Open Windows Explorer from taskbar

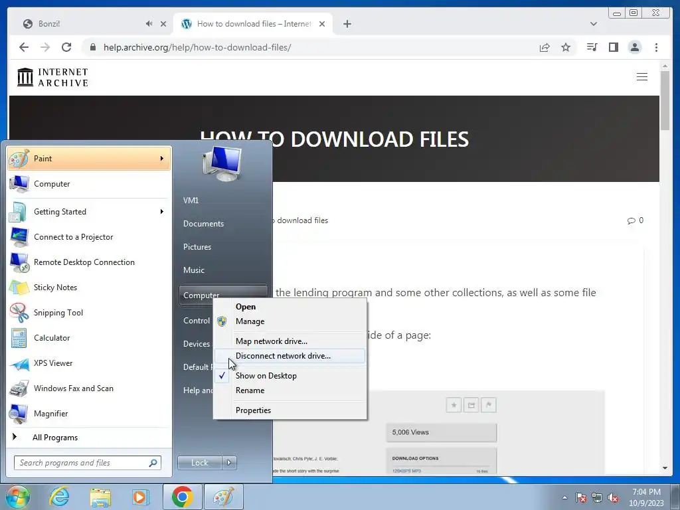(100, 497)
